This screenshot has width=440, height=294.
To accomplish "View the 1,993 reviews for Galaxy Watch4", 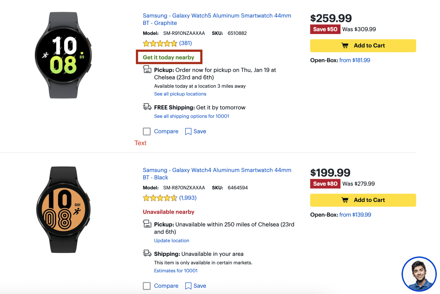I will pos(188,198).
